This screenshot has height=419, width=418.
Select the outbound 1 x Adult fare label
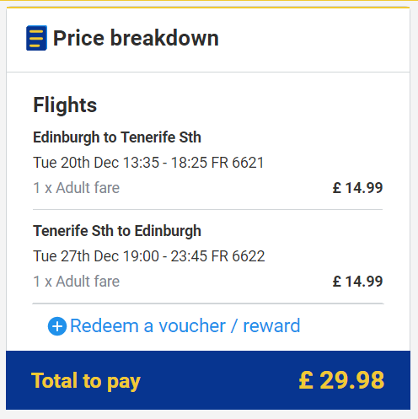[x=77, y=188]
